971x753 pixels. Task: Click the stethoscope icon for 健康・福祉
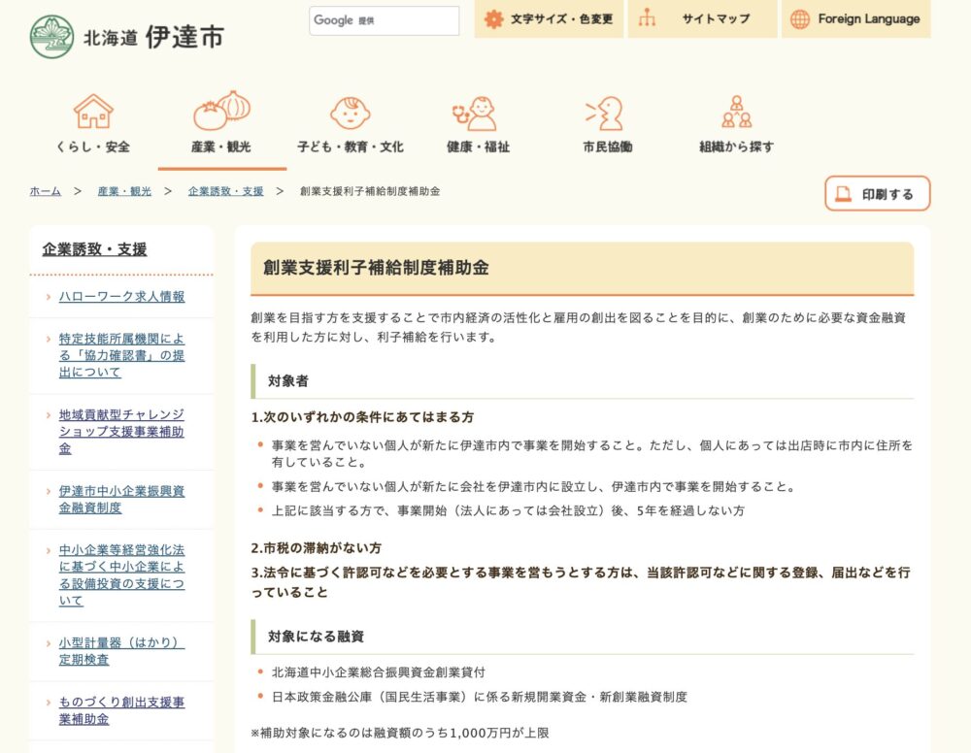pos(476,114)
